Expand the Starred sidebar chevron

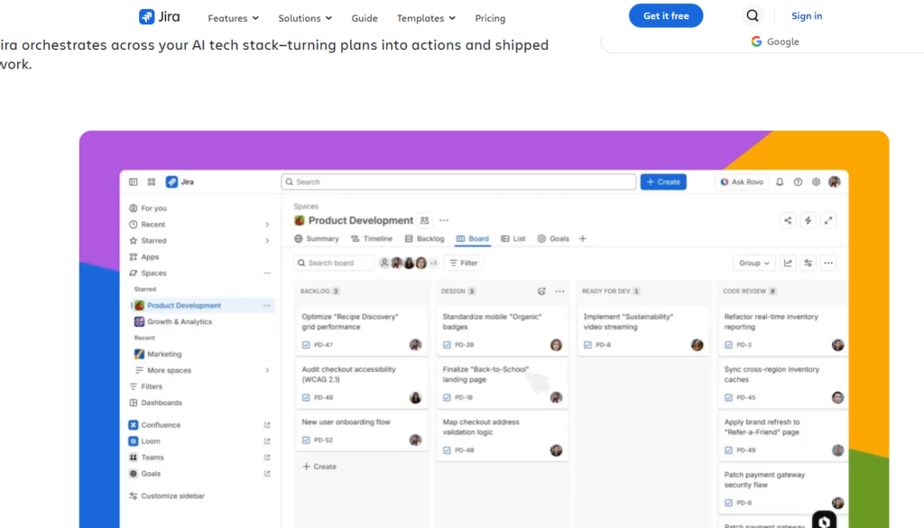267,240
